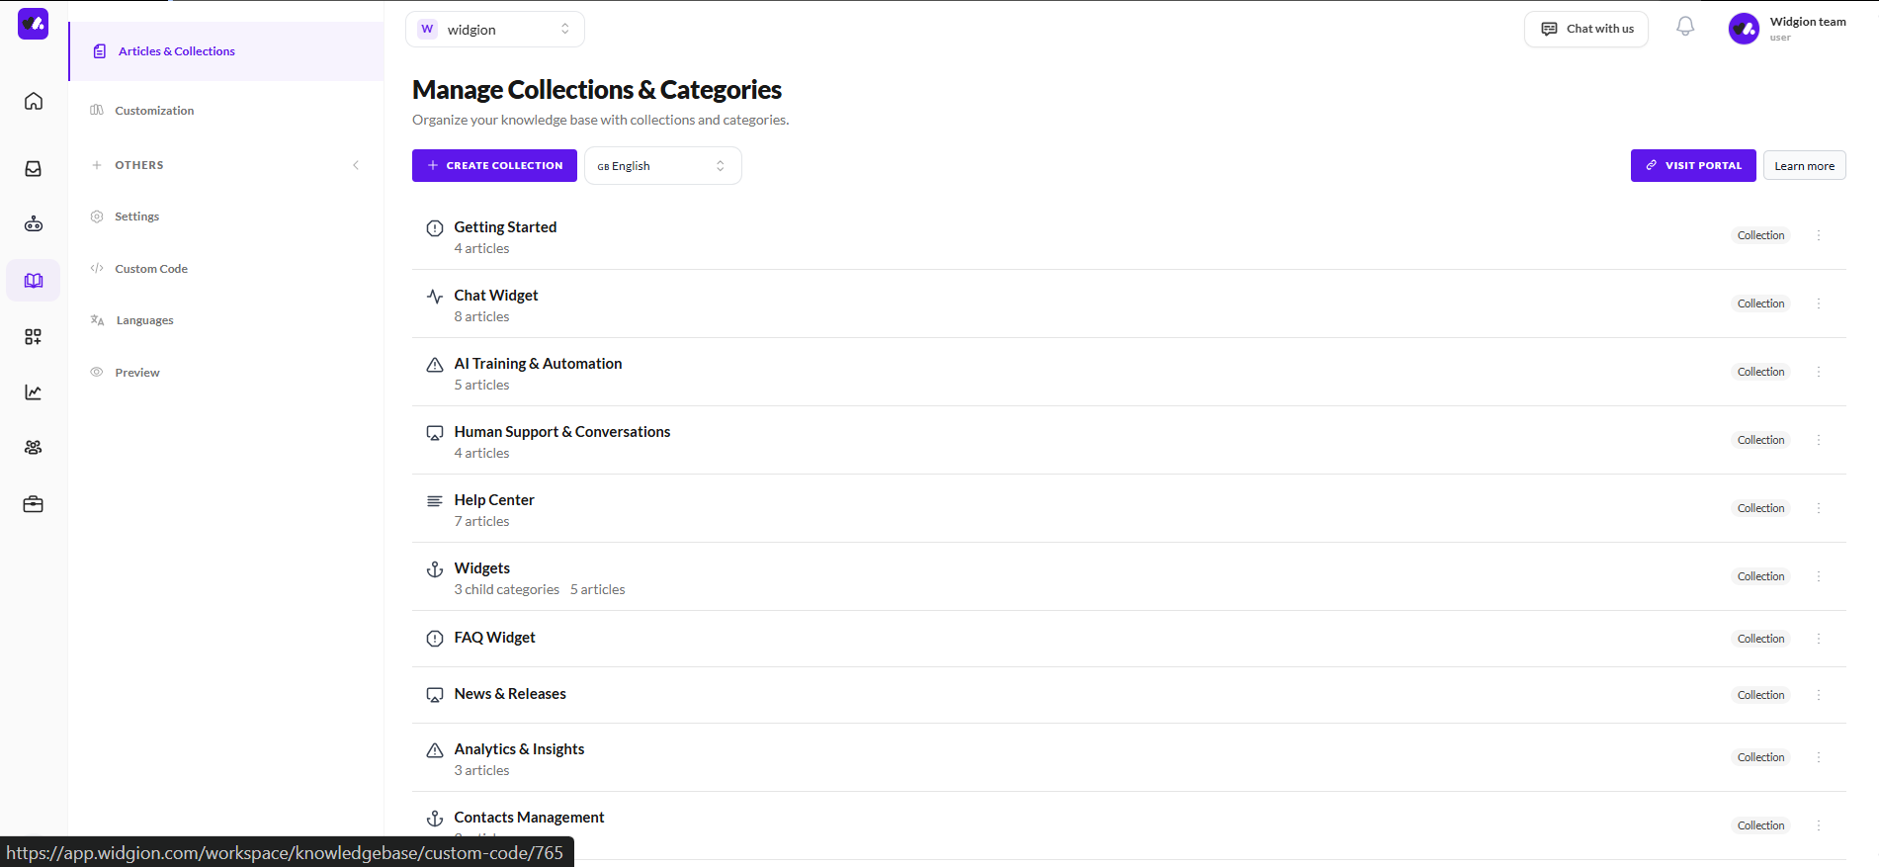Select the knowledge base book icon

[34, 281]
